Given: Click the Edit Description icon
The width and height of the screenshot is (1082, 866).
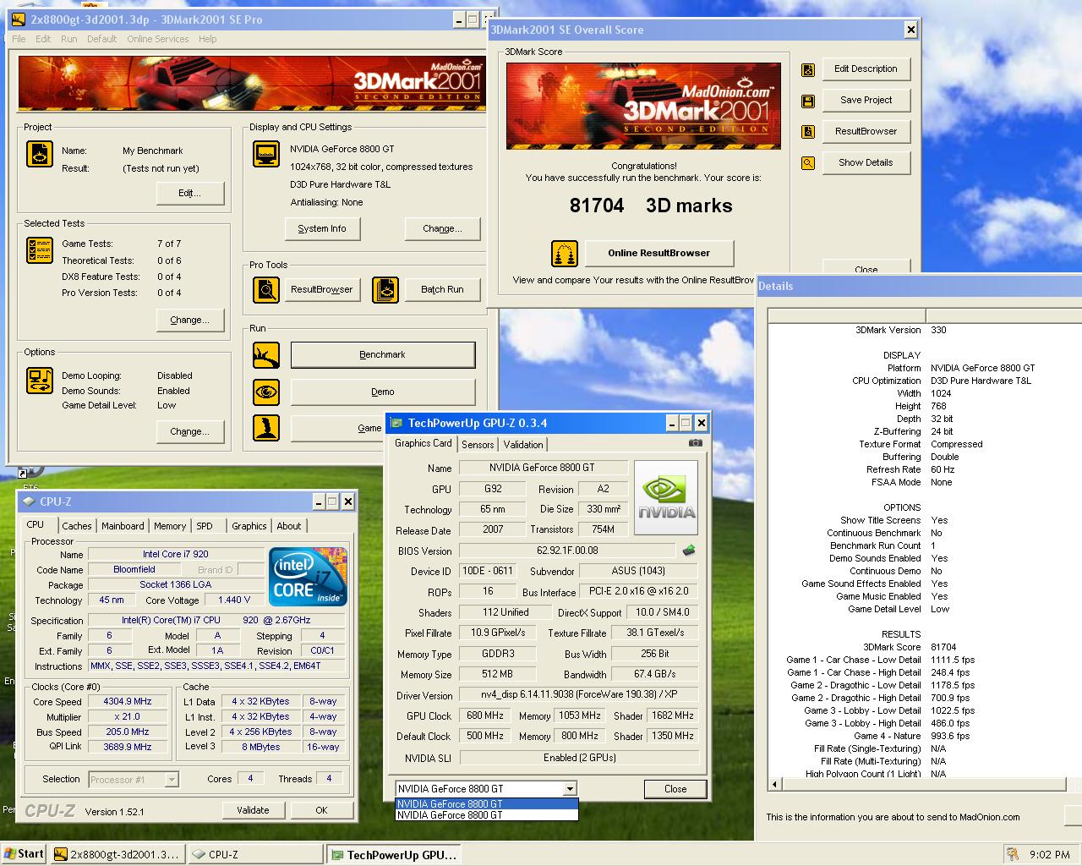Looking at the screenshot, I should coord(808,69).
